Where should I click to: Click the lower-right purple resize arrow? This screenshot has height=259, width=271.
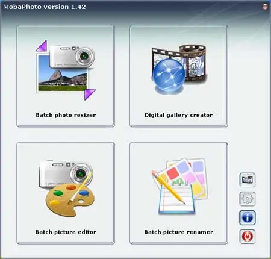click(x=90, y=95)
